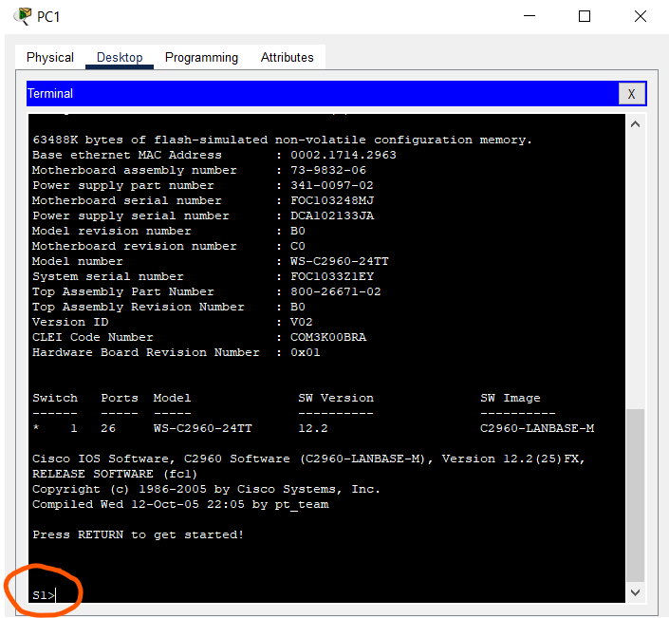The width and height of the screenshot is (669, 618).
Task: Click the system serial number FOC1033Z1EY
Action: pos(332,276)
